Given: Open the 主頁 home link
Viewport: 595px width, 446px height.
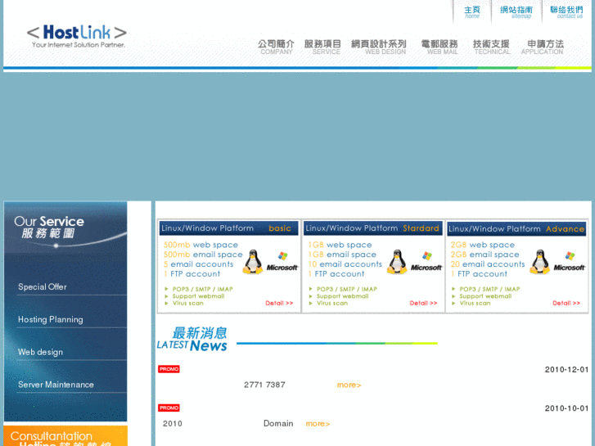Looking at the screenshot, I should [472, 11].
